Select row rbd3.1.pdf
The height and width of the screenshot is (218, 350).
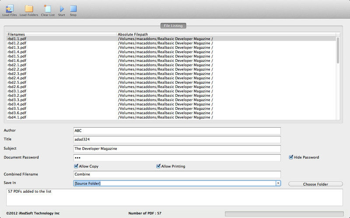[171, 91]
